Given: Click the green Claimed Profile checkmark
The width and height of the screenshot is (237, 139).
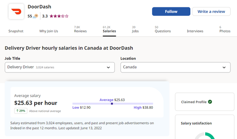Looking at the screenshot, I should [x=210, y=102].
